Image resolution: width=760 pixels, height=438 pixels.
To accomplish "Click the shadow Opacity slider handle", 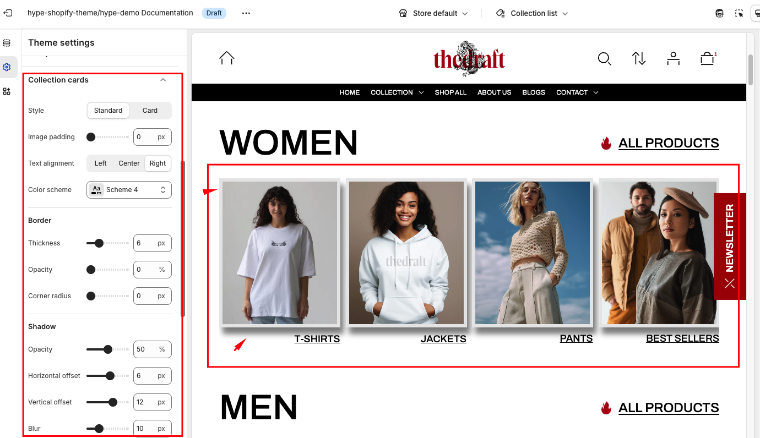I will (108, 349).
